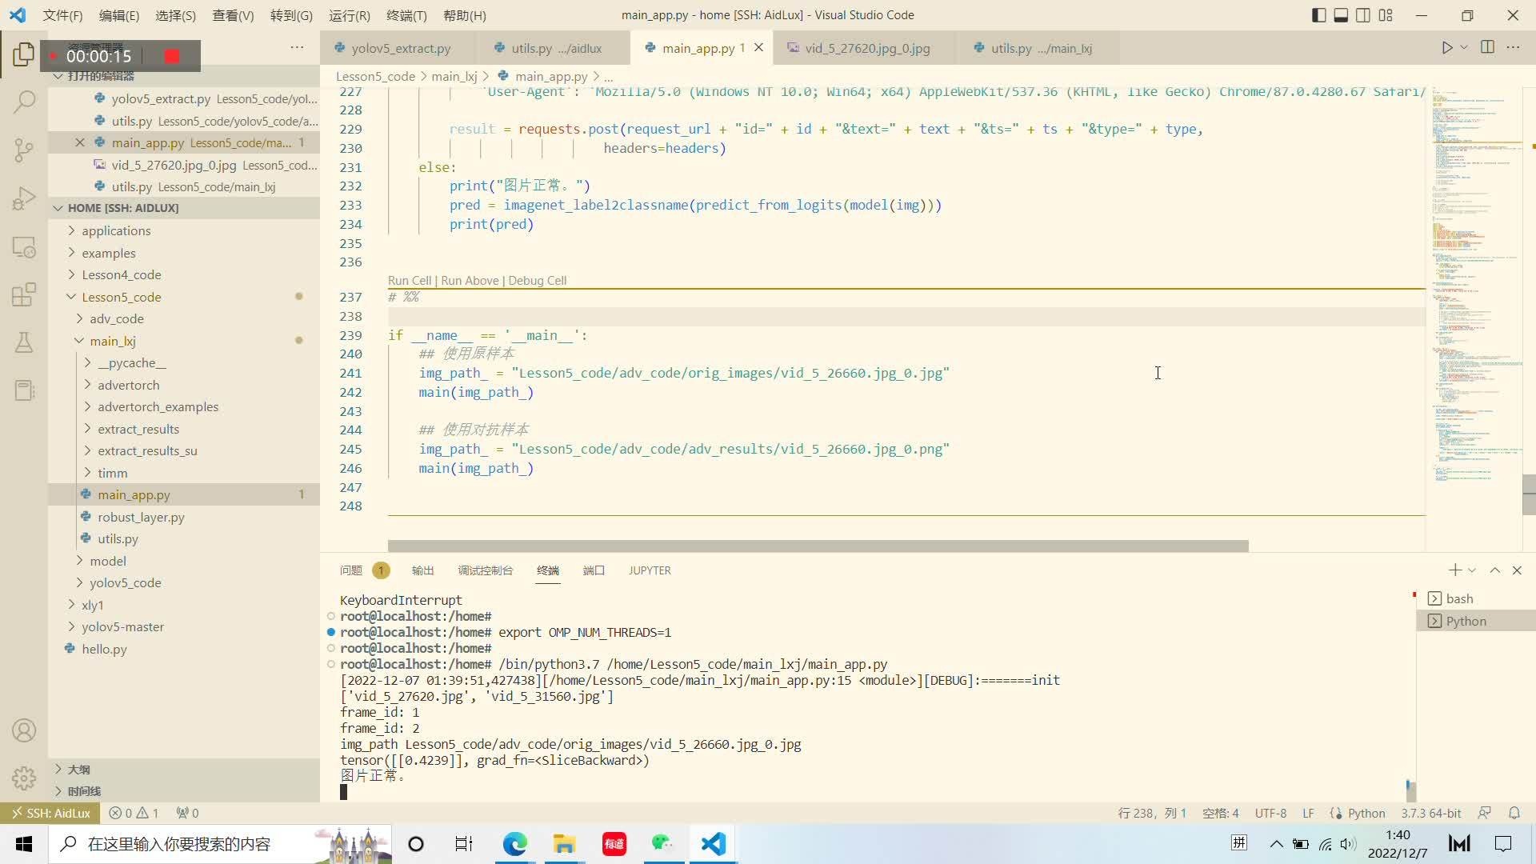This screenshot has width=1536, height=864.
Task: Open Manage gear icon in activity bar
Action: pos(24,778)
